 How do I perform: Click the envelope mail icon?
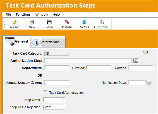click(x=145, y=52)
